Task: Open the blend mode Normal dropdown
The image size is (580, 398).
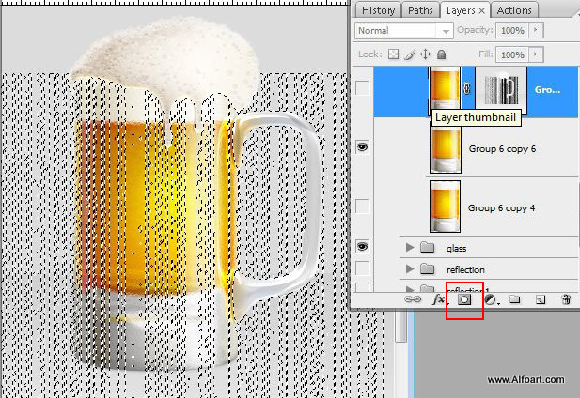Action: [403, 30]
